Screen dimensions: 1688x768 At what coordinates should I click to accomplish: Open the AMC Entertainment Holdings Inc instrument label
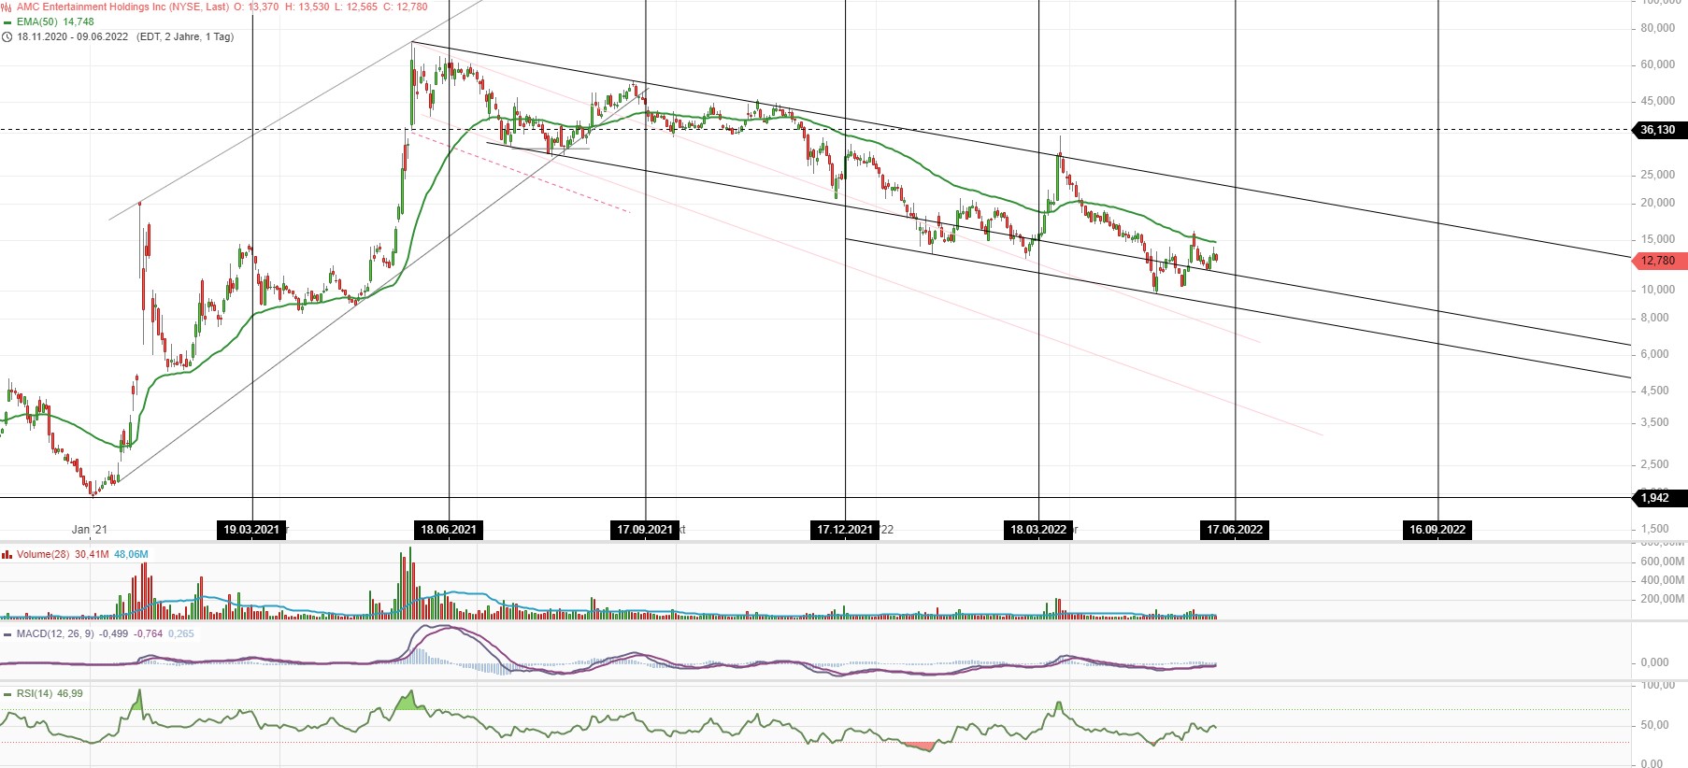coord(122,7)
